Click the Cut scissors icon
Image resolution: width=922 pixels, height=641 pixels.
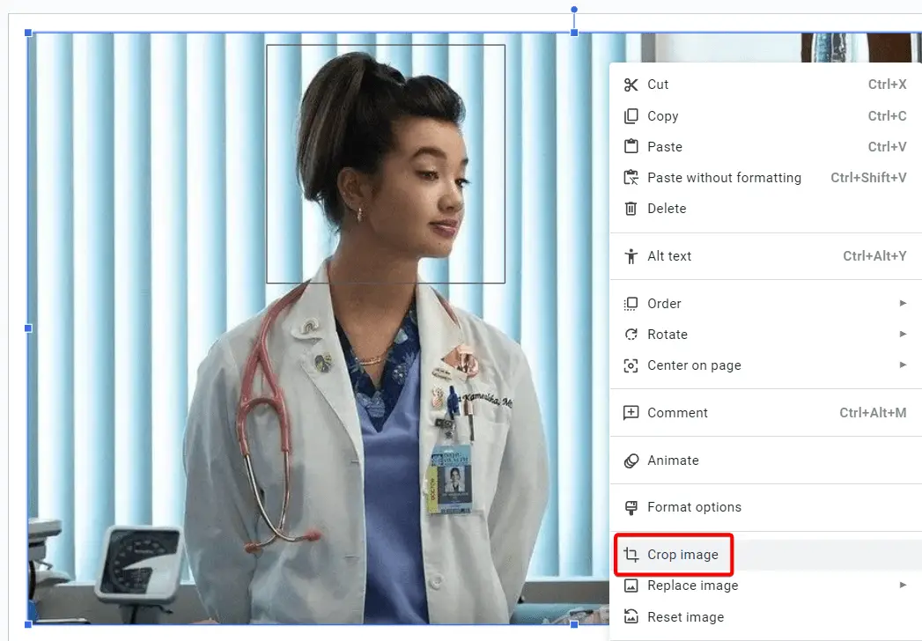pos(631,85)
